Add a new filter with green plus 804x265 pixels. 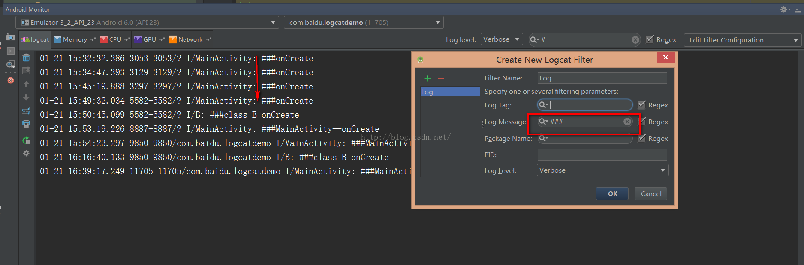(x=428, y=78)
